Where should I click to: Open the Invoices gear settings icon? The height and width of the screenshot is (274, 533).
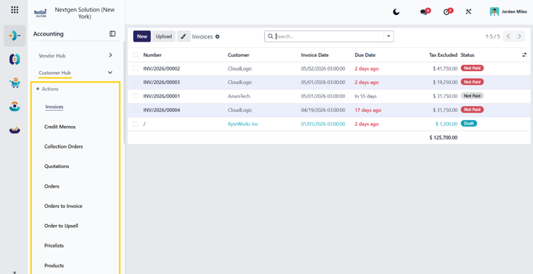(218, 36)
